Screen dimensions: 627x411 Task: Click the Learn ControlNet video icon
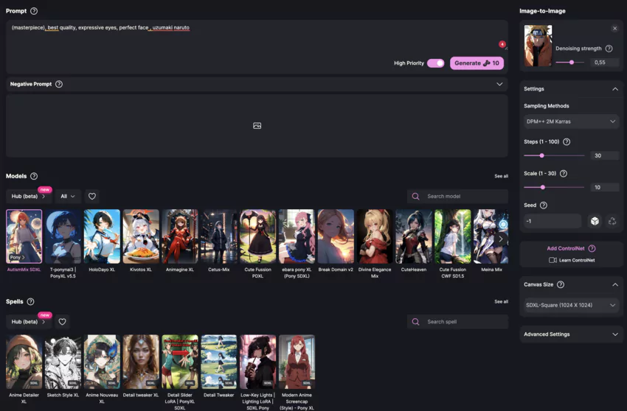click(x=552, y=260)
